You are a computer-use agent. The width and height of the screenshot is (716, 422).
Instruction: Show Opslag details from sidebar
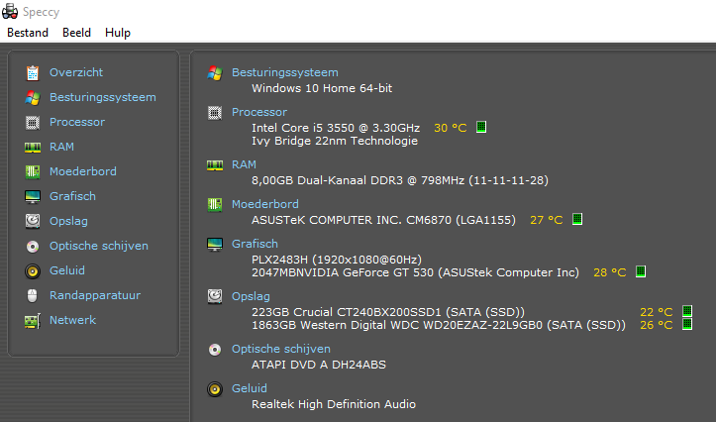point(68,221)
